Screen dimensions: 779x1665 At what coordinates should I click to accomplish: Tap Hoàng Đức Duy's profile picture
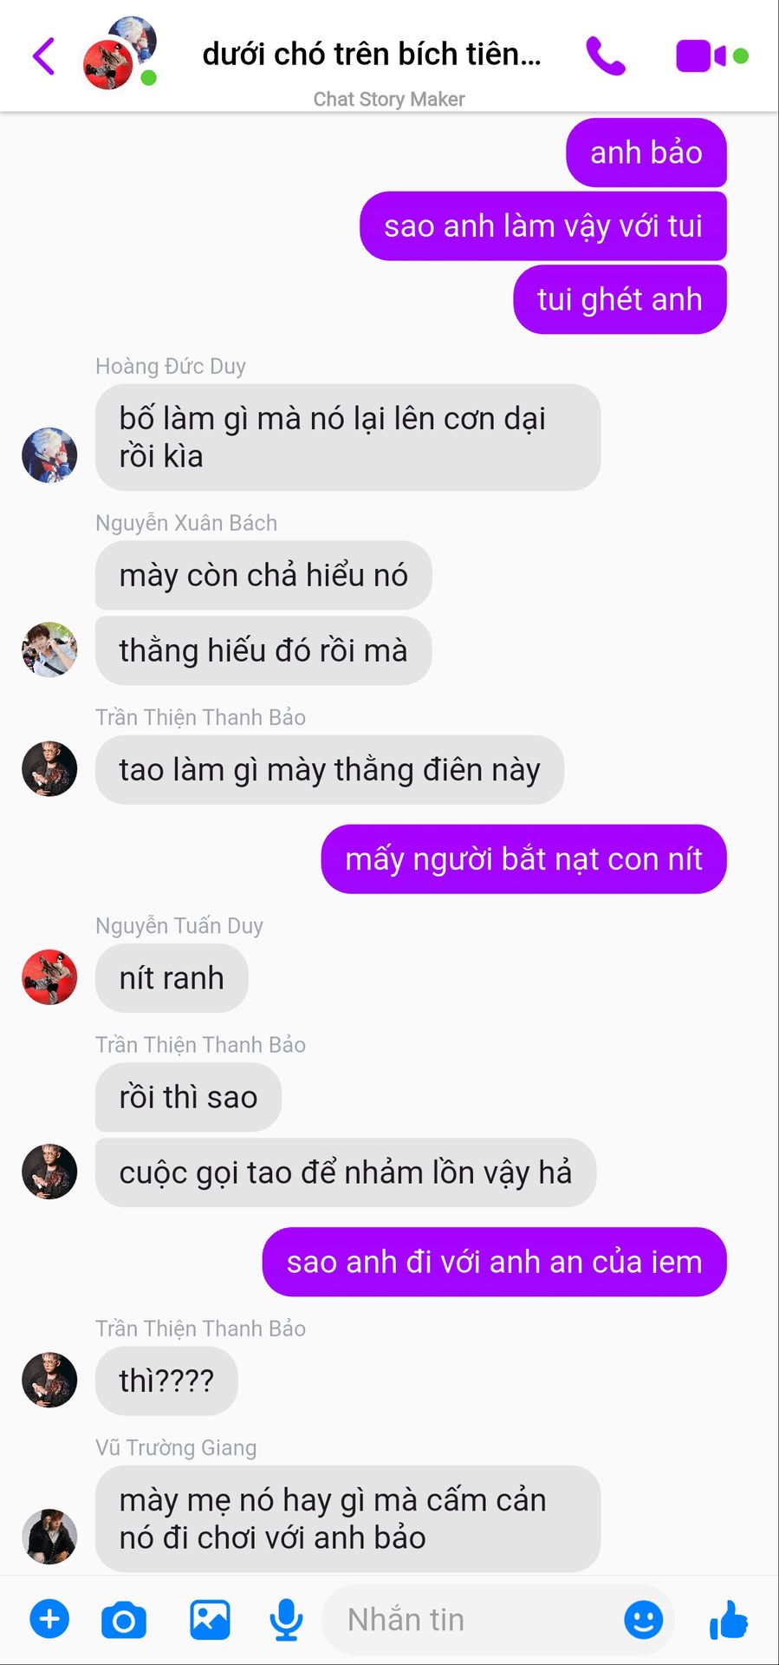(49, 454)
